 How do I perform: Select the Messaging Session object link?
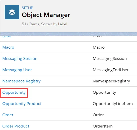pos(20,59)
